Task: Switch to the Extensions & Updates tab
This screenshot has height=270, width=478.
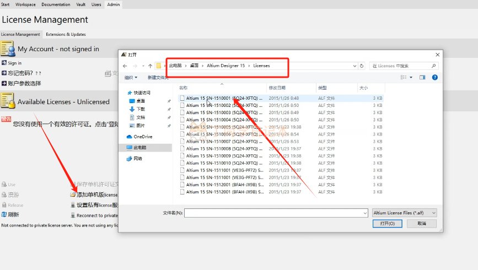Action: pyautogui.click(x=65, y=34)
